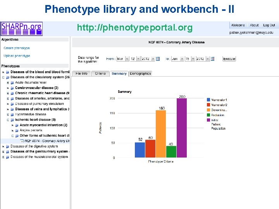279x209 pixels.
Task: Click the blue bar labeled 52
Action: point(140,150)
